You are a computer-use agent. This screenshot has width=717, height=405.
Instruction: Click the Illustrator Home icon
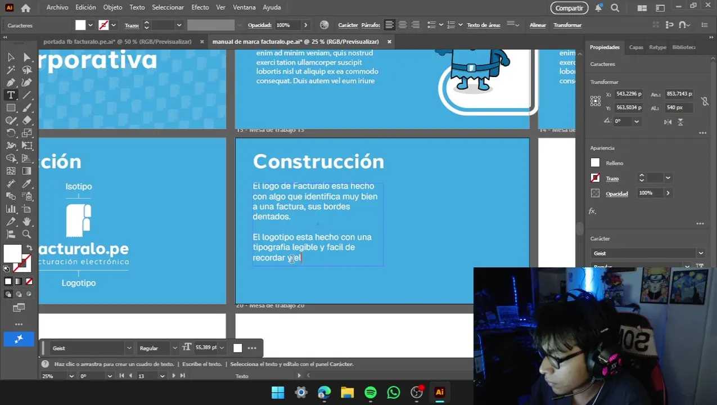click(x=25, y=8)
